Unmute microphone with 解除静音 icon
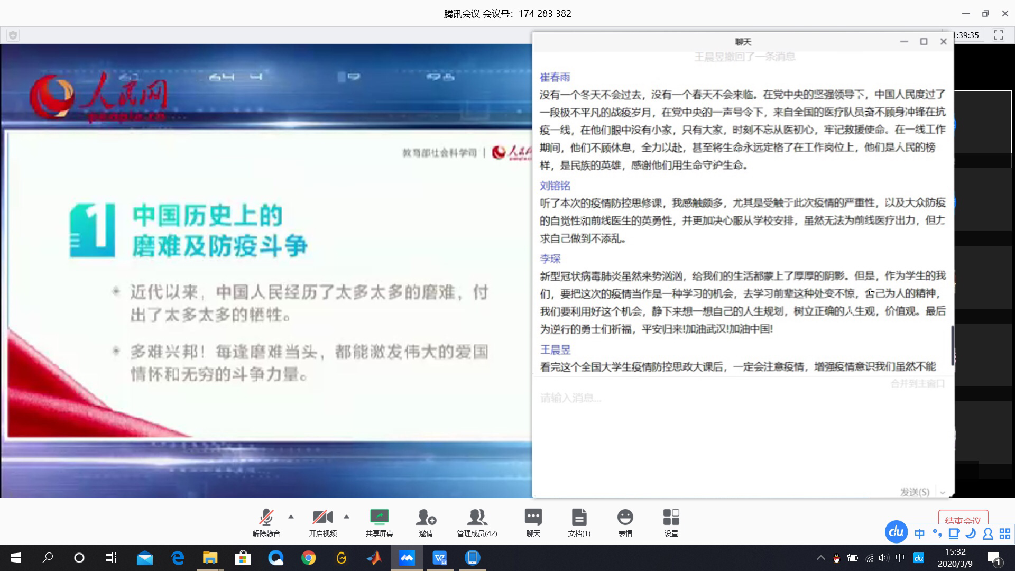1015x571 pixels. pyautogui.click(x=266, y=517)
